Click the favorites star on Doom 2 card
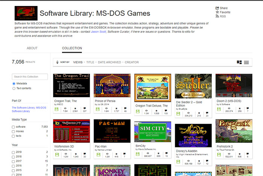Image resolution: width=263 pixels, height=176 pixels. (240, 109)
